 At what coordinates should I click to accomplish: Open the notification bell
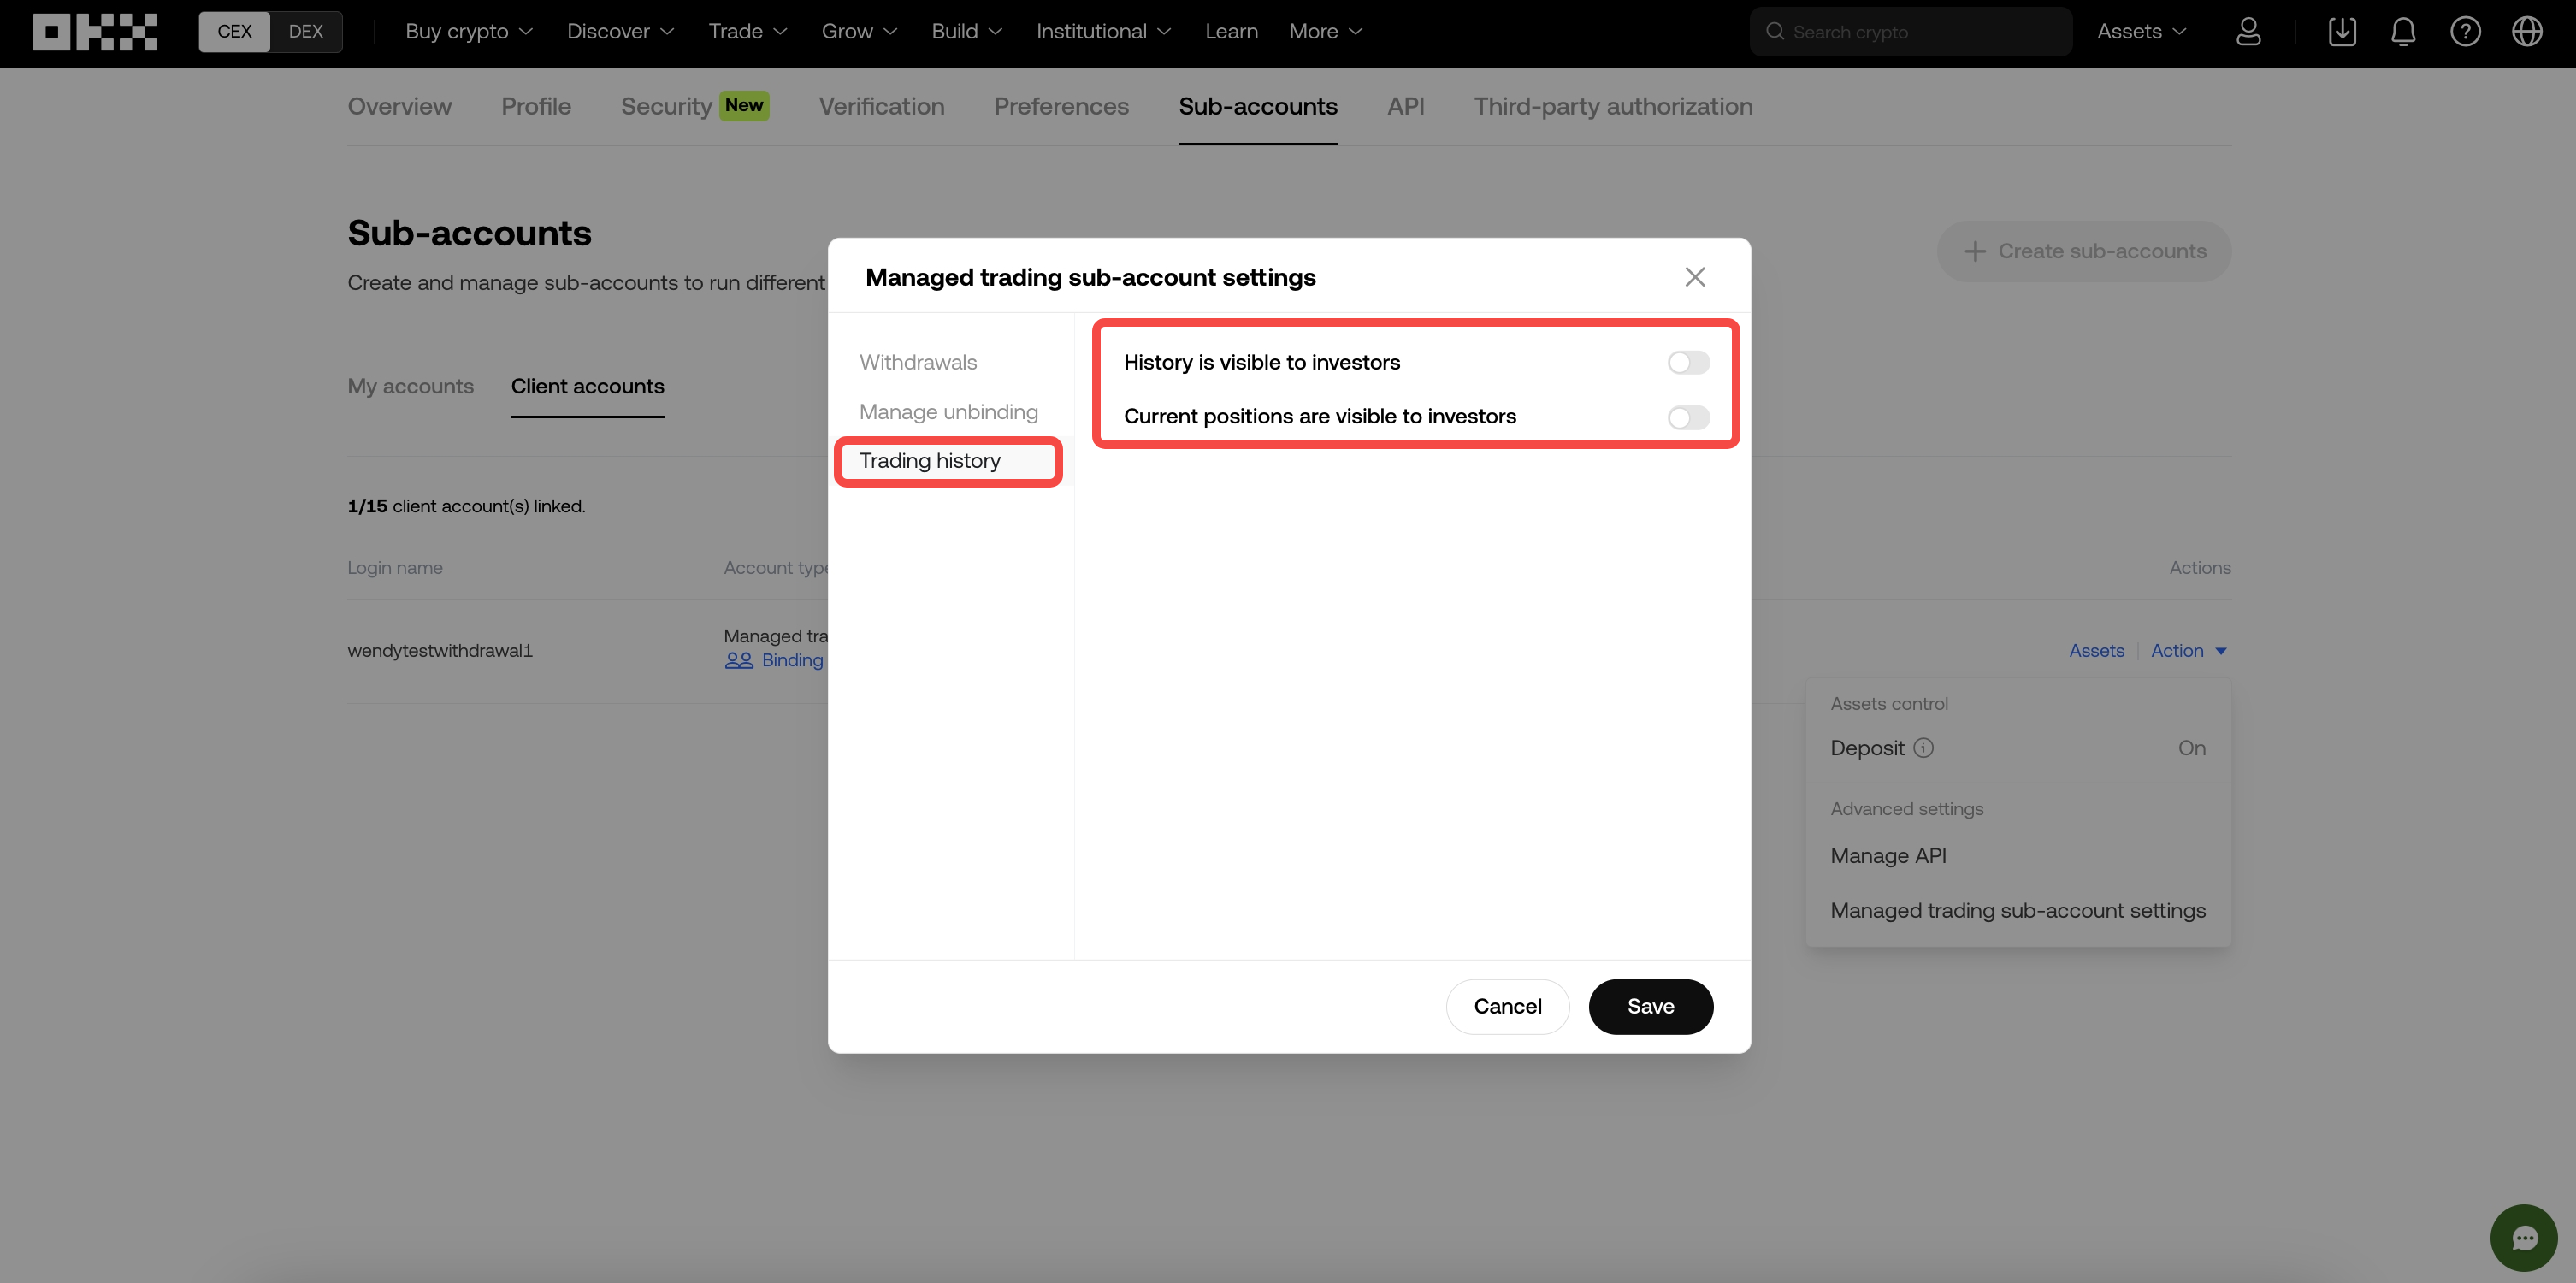pos(2404,31)
